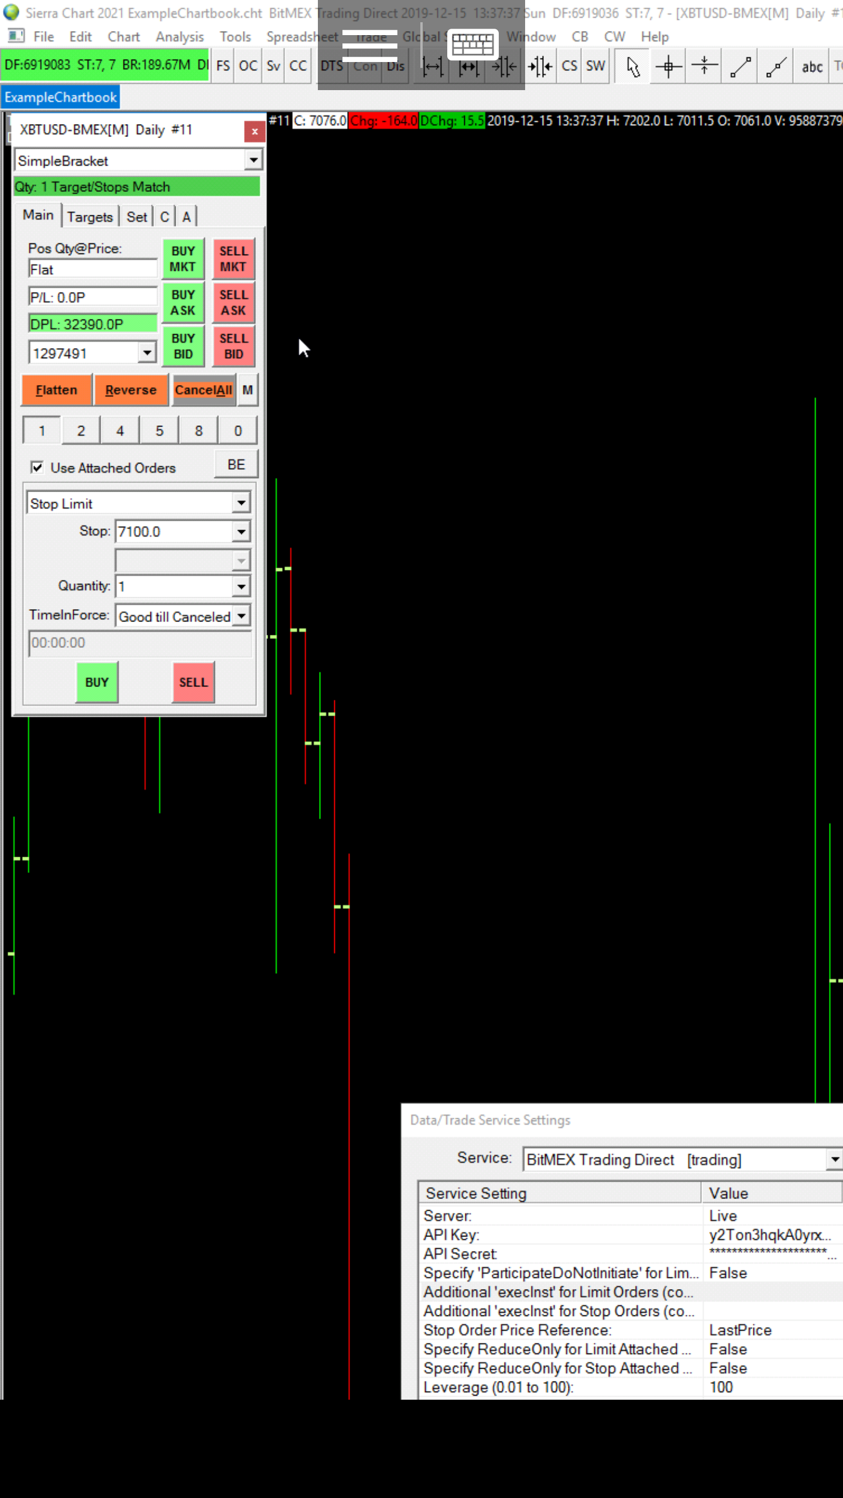
Task: Click the SELL MKT button
Action: click(234, 259)
